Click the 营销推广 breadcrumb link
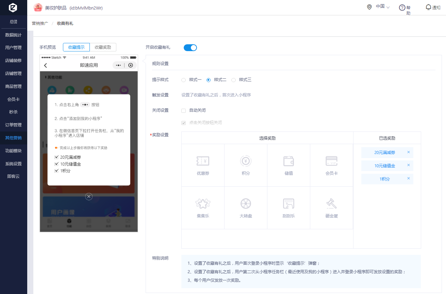The image size is (446, 294). 40,24
